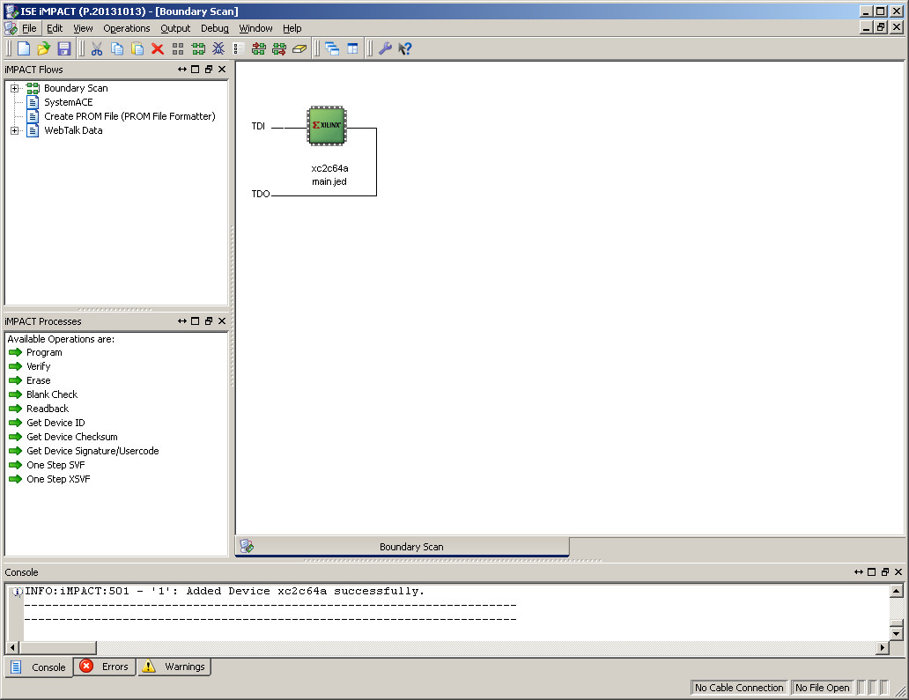
Task: Open the Output menu
Action: click(175, 28)
